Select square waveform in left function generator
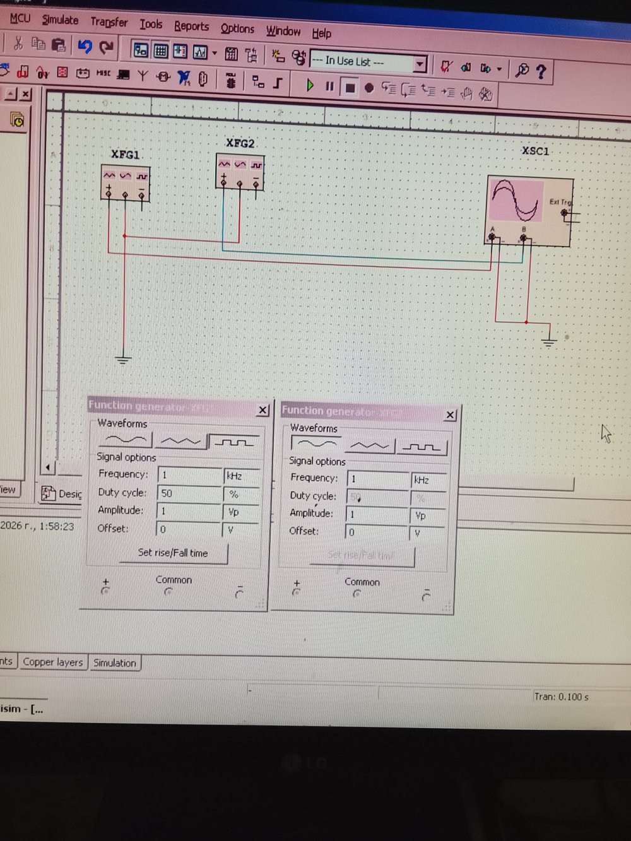 pos(234,442)
